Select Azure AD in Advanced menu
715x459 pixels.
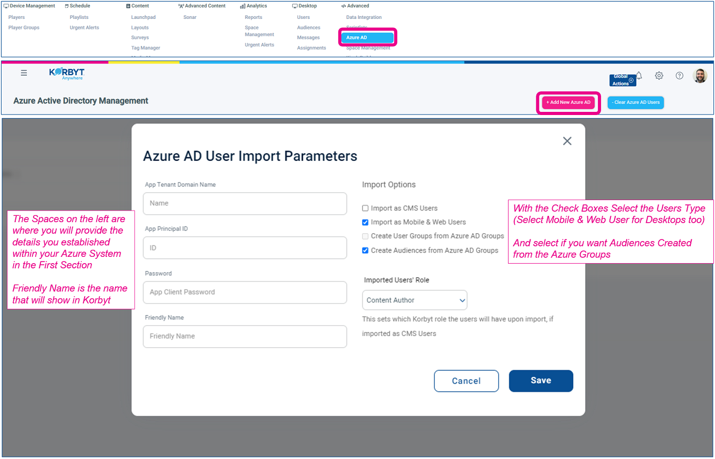[x=367, y=38]
